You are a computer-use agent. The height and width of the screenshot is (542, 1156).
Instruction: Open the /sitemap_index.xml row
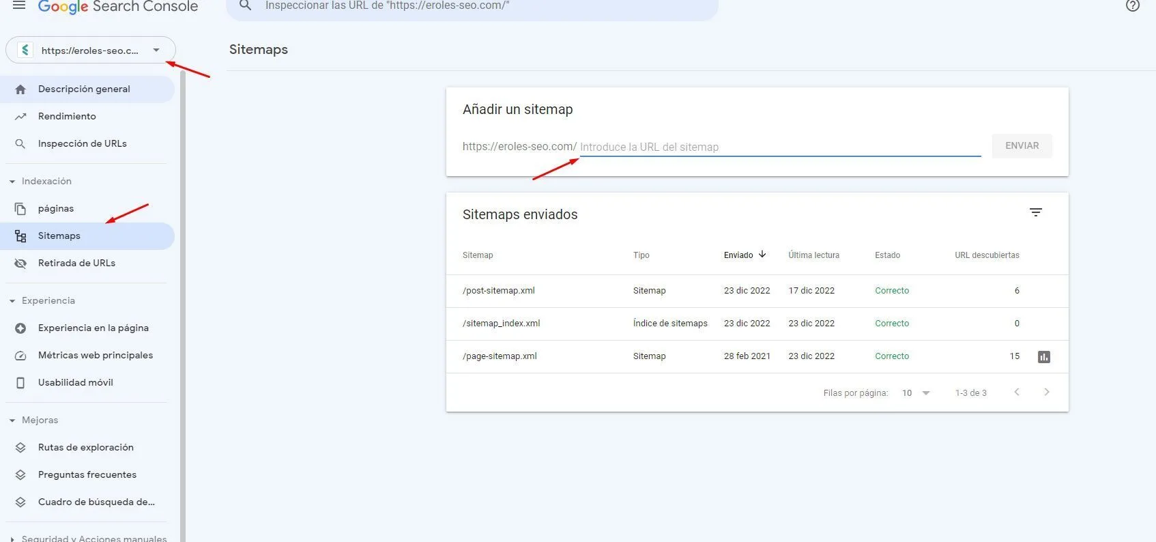[757, 324]
